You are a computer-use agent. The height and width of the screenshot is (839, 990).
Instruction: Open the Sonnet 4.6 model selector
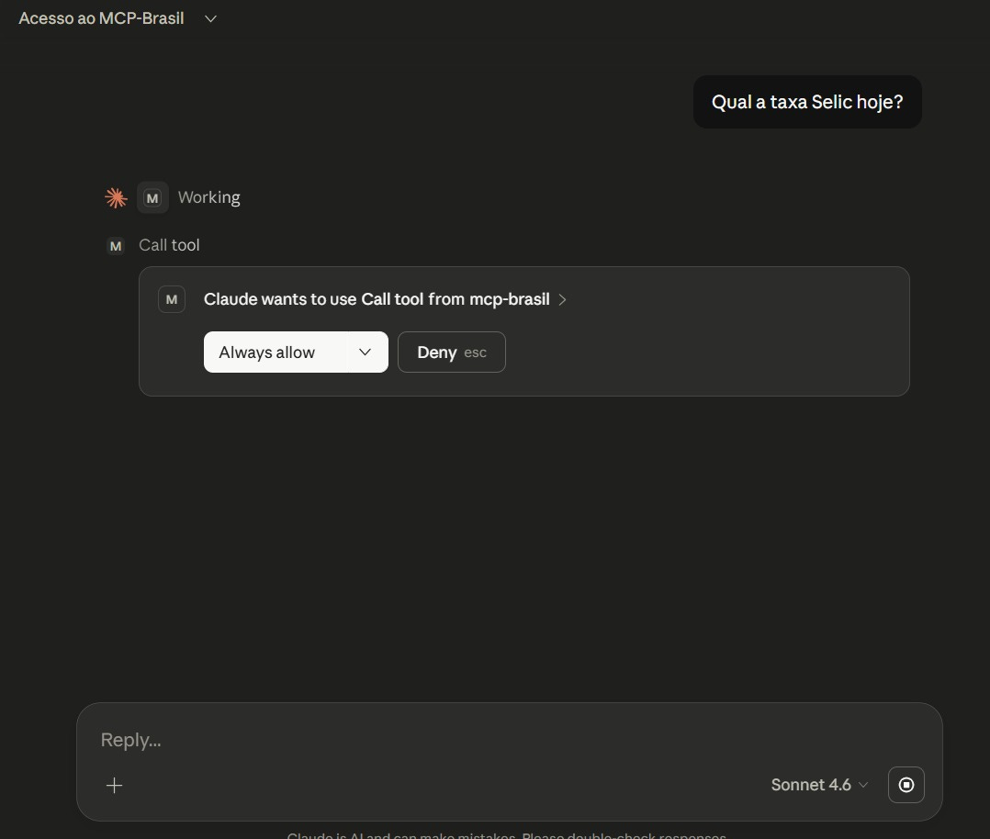pos(817,785)
